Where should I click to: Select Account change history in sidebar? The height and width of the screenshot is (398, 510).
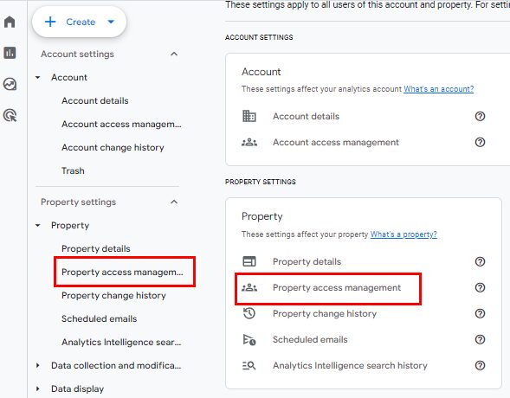click(113, 147)
